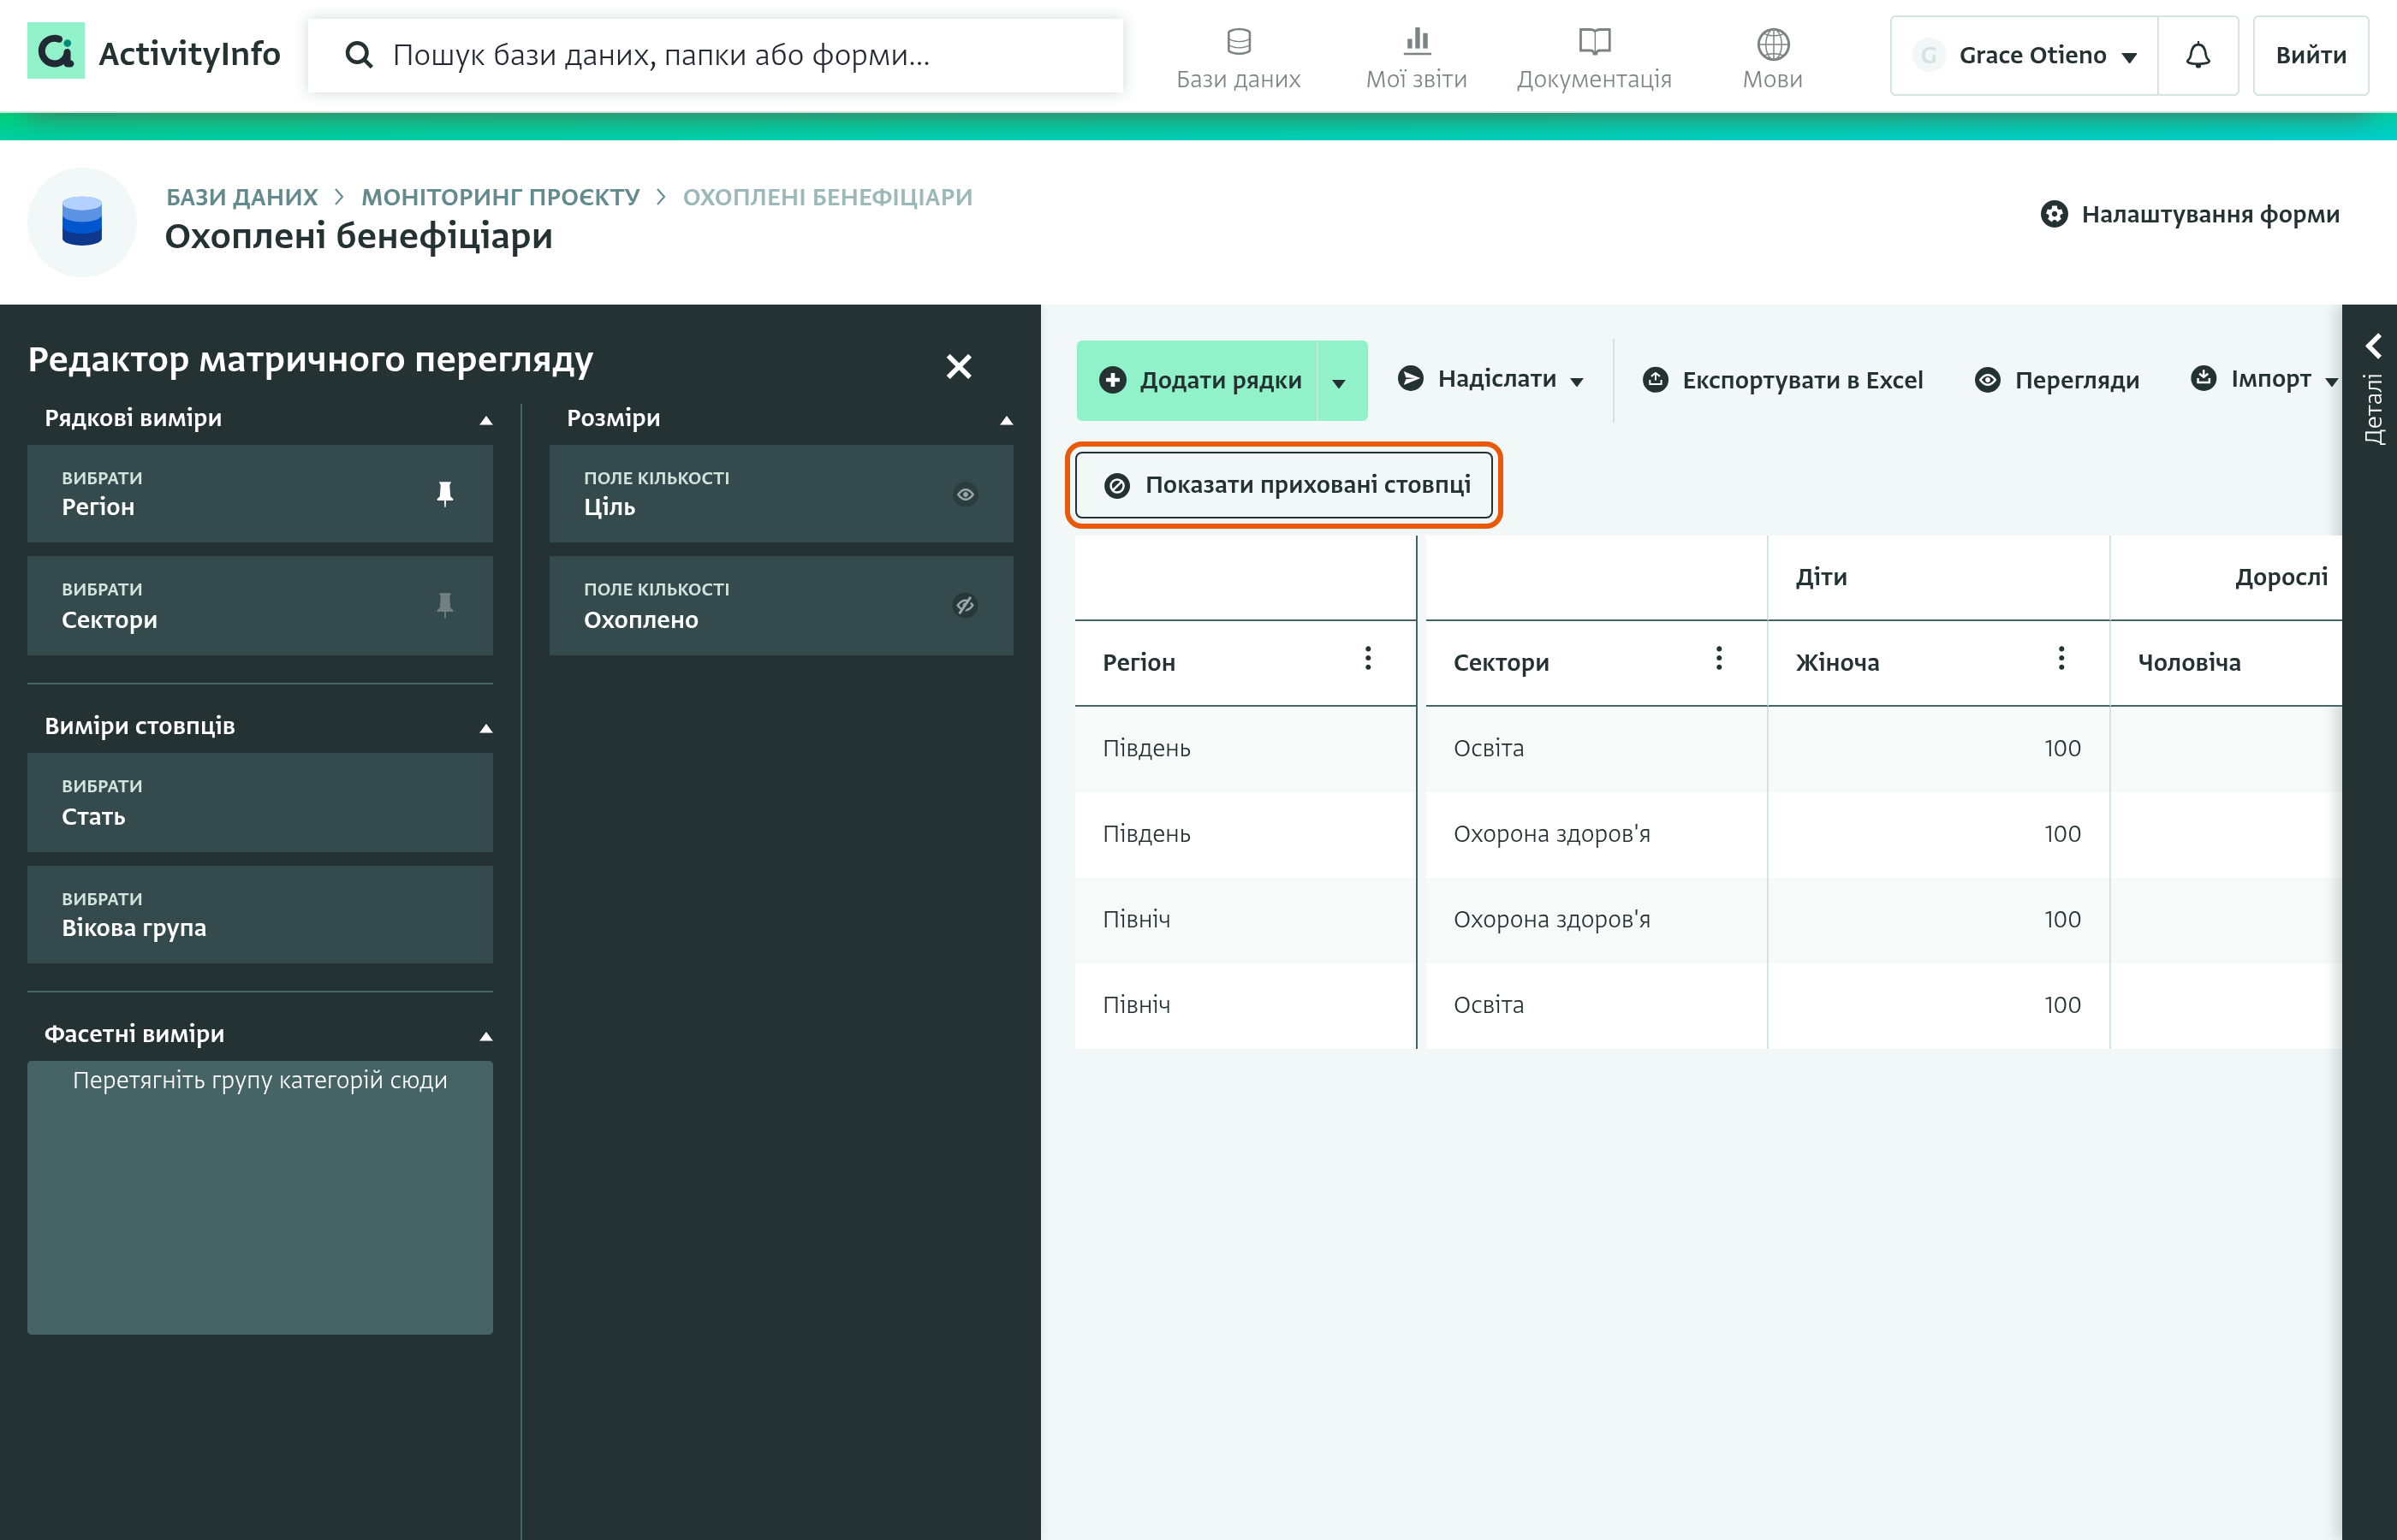
Task: Open the Надіслати dropdown menu
Action: pos(1491,379)
